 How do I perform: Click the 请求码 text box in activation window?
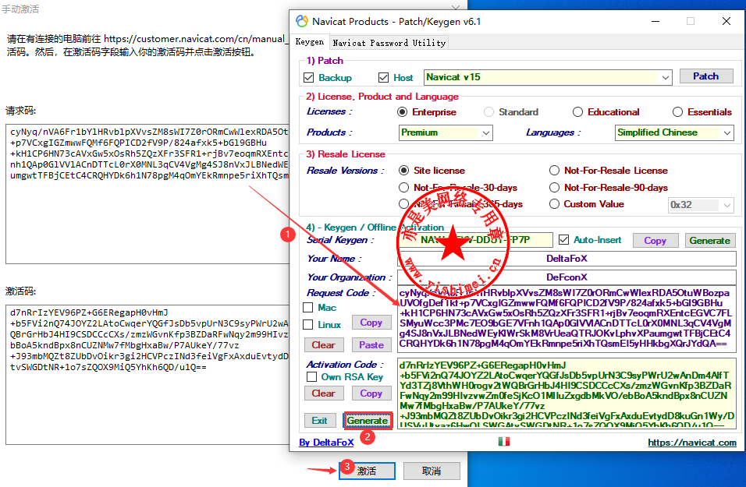click(147, 194)
